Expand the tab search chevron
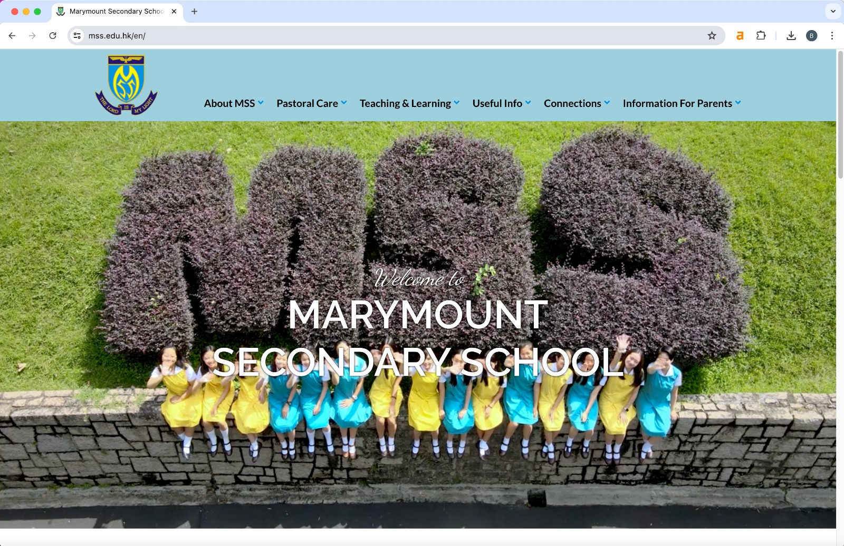The height and width of the screenshot is (546, 844). tap(833, 11)
